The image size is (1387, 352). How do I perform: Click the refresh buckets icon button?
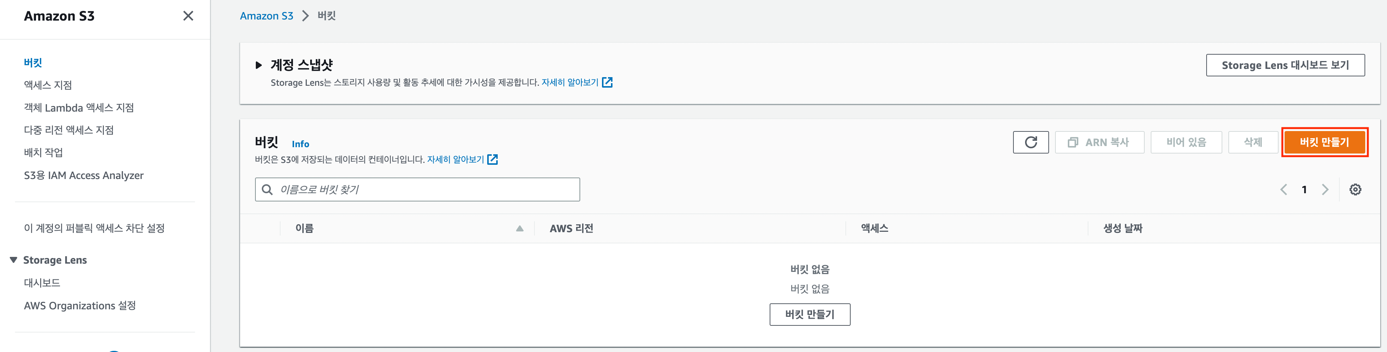tap(1031, 142)
